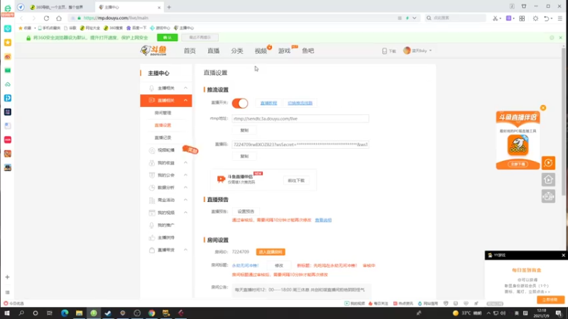Collapse the 直播相关 sidebar section
568x319 pixels.
click(185, 100)
